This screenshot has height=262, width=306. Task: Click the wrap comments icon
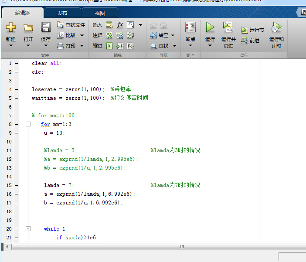click(x=130, y=35)
